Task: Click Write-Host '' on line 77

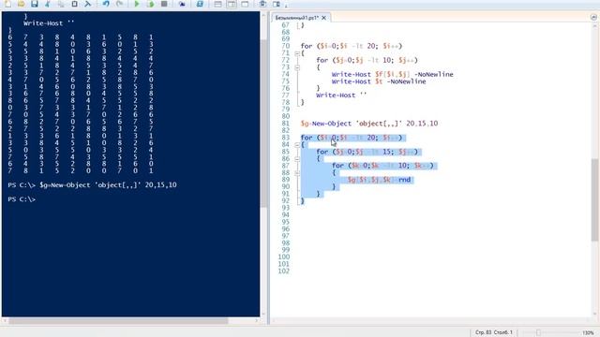Action: coord(341,95)
